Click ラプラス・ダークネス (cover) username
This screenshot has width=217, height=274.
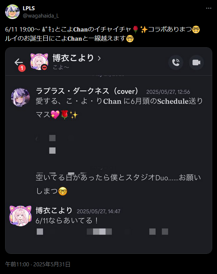click(87, 91)
